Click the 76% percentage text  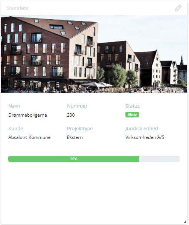(74, 159)
